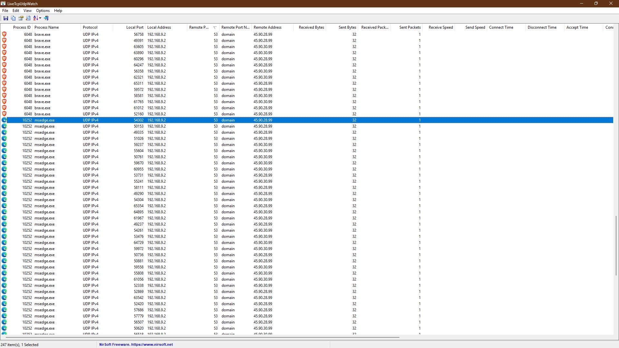Click Brave icon of local port 65311 row
The height and width of the screenshot is (348, 619).
(4, 83)
